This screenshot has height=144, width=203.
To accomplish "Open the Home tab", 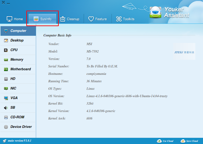I will 15,19.
